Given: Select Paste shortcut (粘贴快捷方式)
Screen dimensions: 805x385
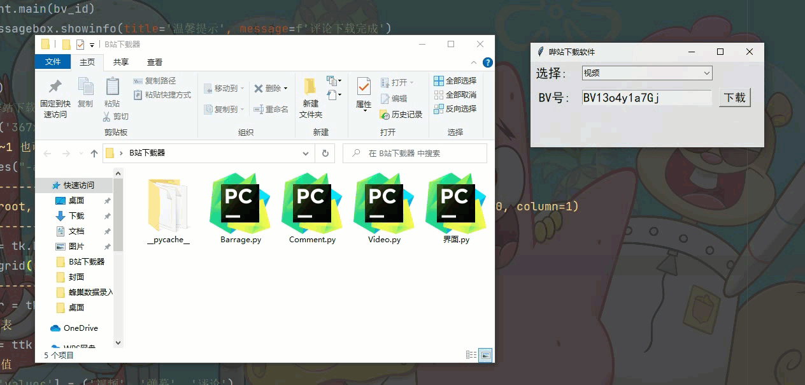Looking at the screenshot, I should (162, 95).
